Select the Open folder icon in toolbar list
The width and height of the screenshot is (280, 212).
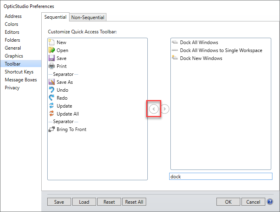coord(51,50)
